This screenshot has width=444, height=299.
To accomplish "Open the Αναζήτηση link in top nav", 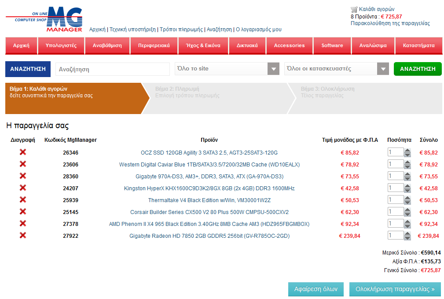I will [x=219, y=30].
